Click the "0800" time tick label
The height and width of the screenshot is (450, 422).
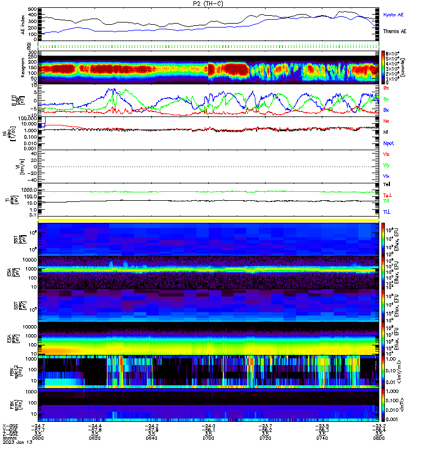(x=379, y=438)
